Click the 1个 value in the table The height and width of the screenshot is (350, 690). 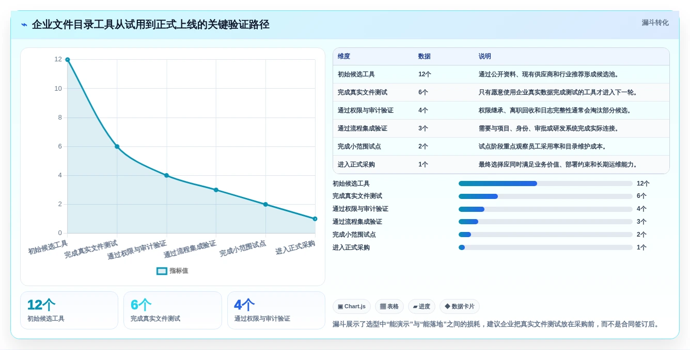[423, 164]
